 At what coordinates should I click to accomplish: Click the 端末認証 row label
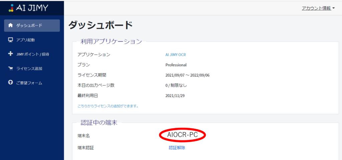tap(86, 148)
